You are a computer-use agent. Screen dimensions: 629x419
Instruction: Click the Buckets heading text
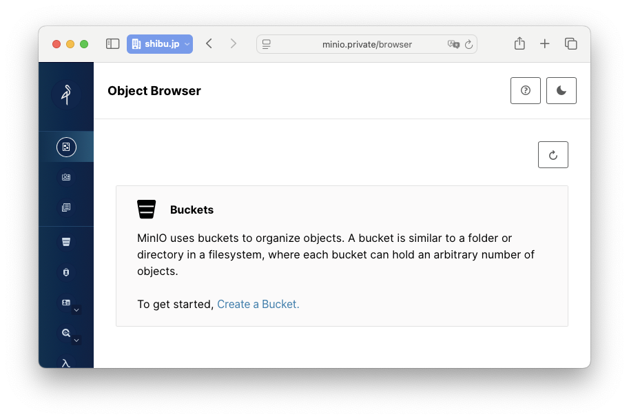(x=192, y=210)
